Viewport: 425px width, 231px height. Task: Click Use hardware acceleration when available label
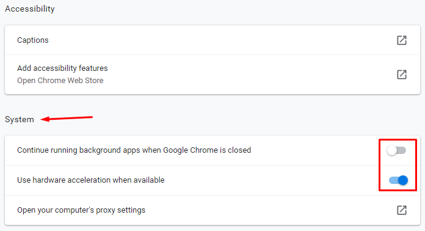[x=91, y=180]
